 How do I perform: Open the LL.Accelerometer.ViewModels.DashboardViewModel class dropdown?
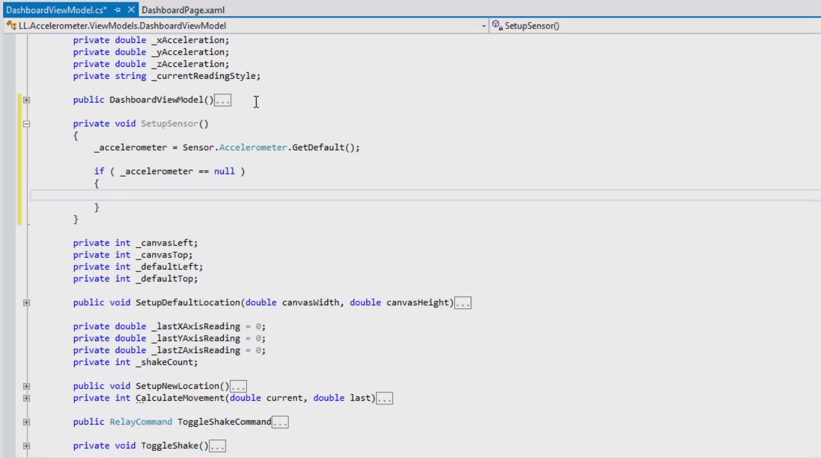pos(484,26)
